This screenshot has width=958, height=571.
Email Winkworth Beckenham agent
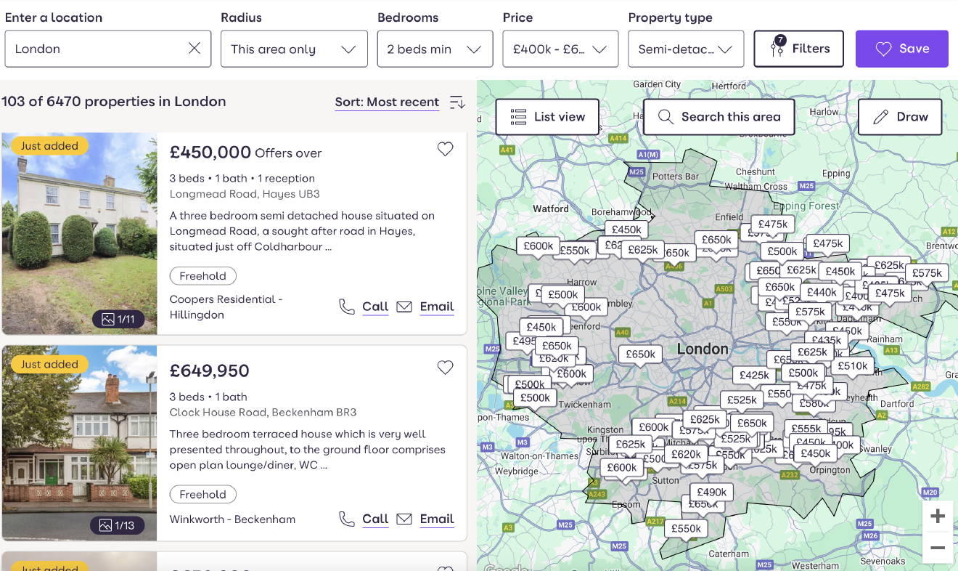437,519
